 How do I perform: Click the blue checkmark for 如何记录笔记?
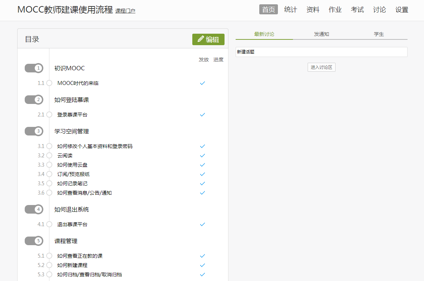tap(202, 184)
